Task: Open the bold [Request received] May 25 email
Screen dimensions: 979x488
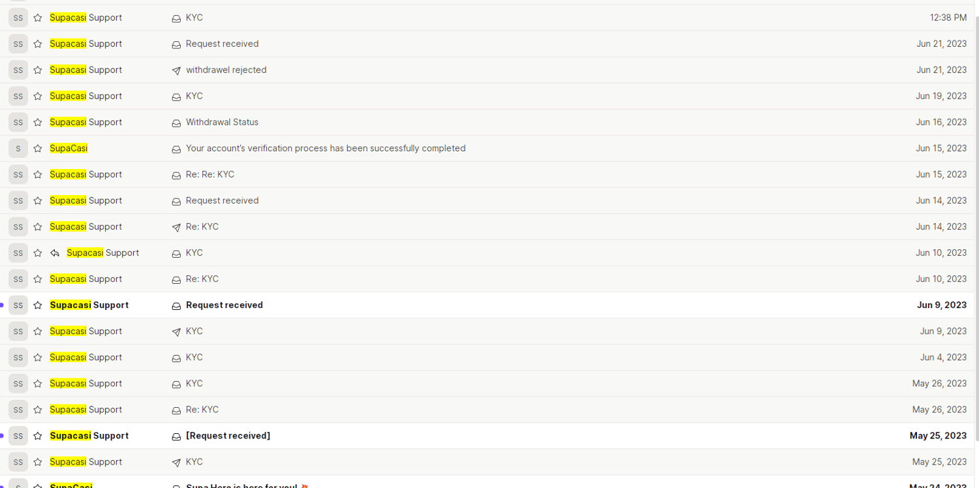Action: pos(228,435)
